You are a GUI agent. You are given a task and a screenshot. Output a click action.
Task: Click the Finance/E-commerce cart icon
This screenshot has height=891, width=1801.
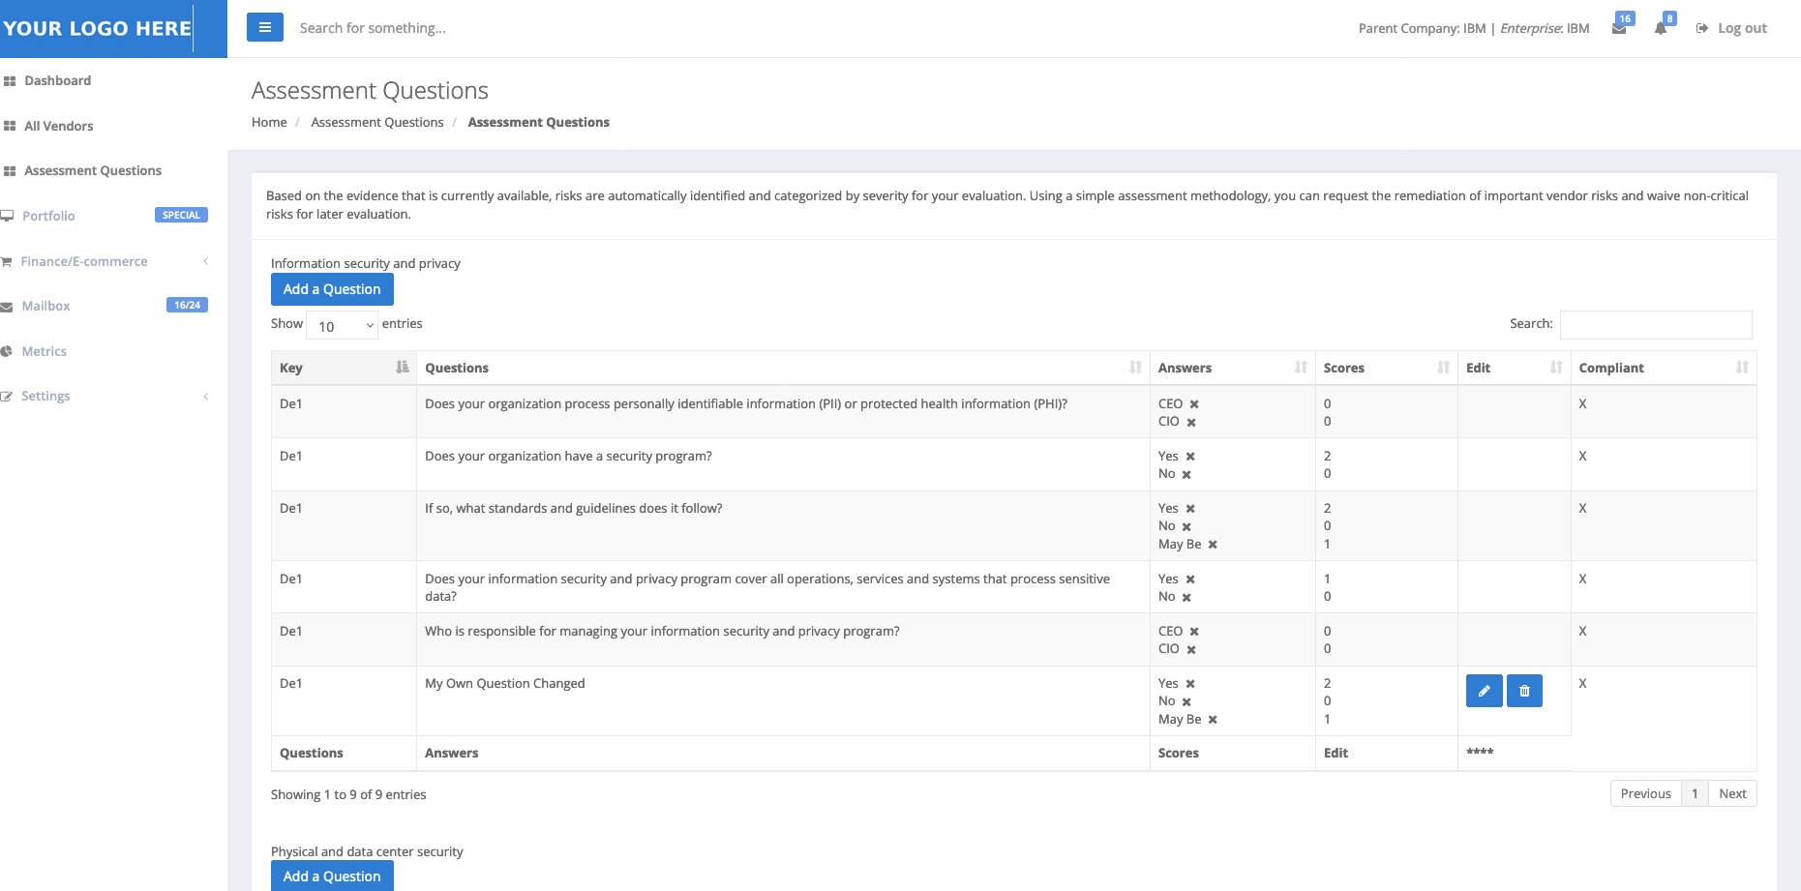click(7, 261)
